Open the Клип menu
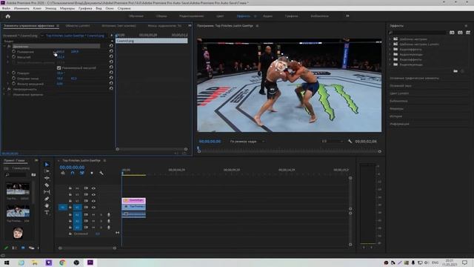Image resolution: width=474 pixels, height=267 pixels. click(37, 8)
